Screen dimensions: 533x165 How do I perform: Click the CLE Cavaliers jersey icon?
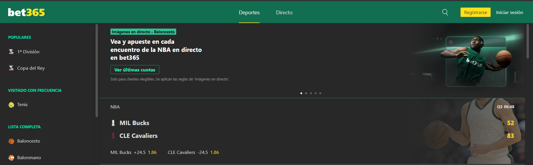coord(113,136)
